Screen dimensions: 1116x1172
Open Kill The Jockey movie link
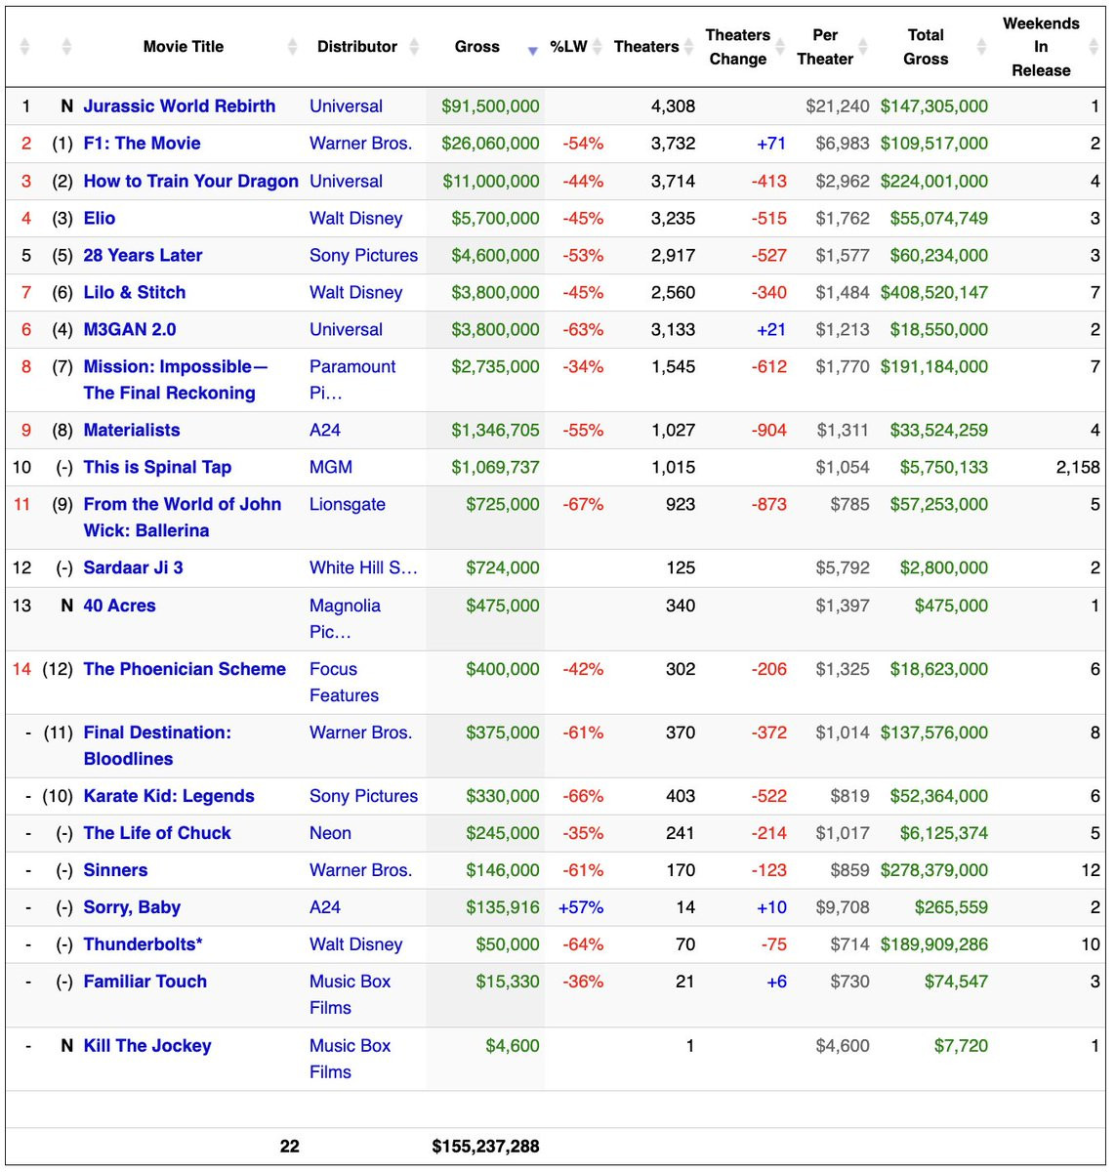[x=147, y=1046]
